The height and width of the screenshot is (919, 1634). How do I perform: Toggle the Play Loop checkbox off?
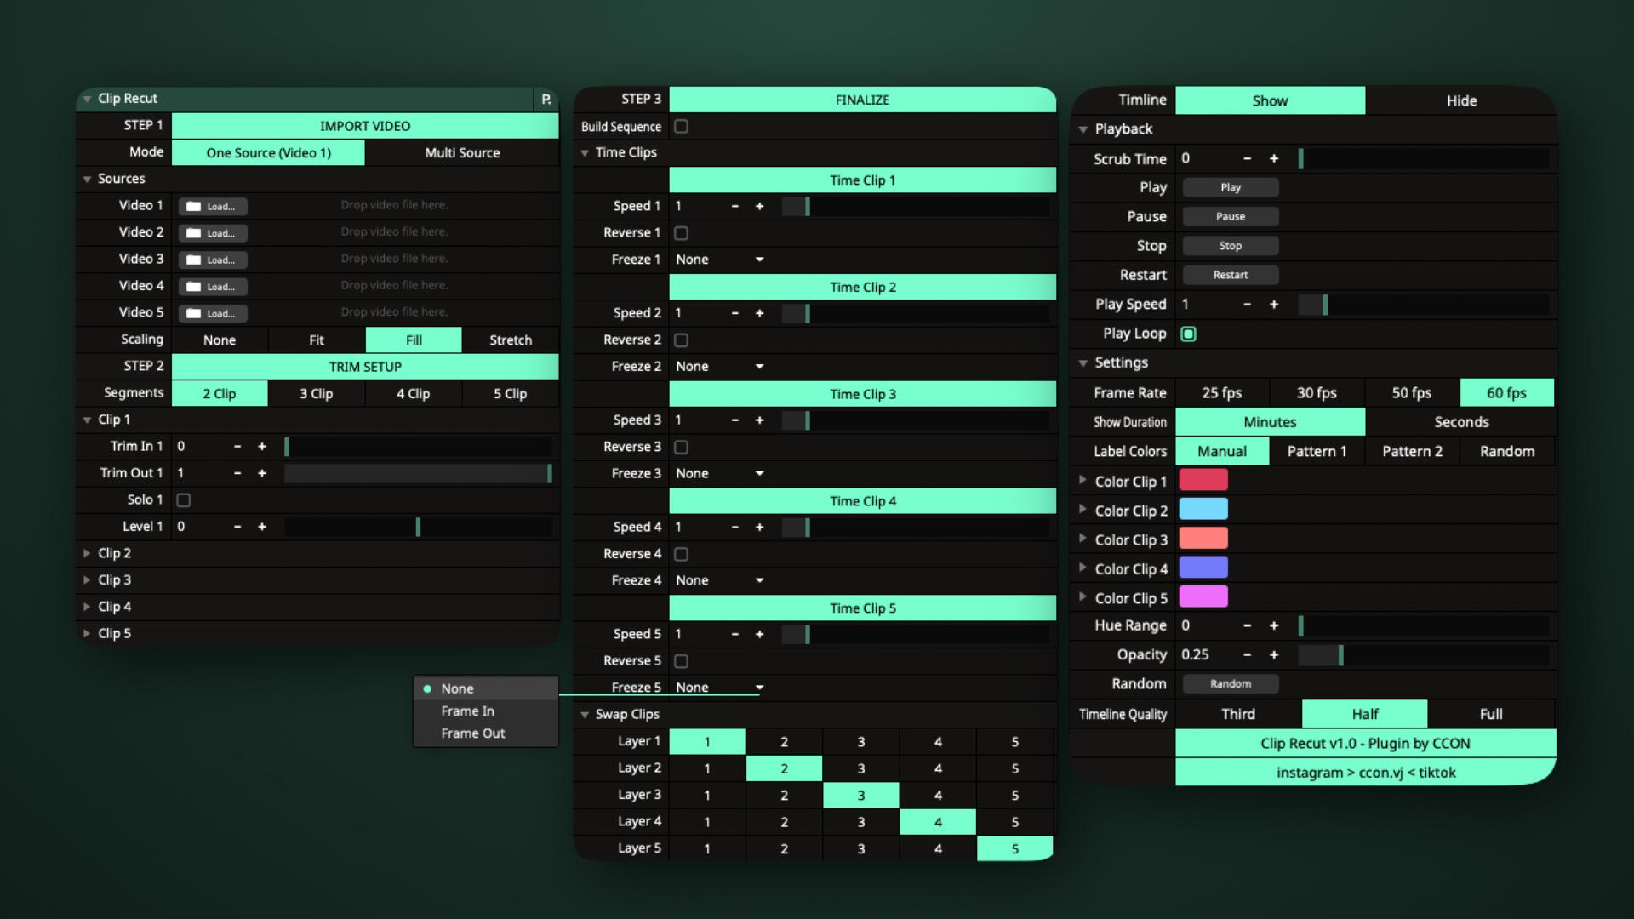pyautogui.click(x=1189, y=334)
